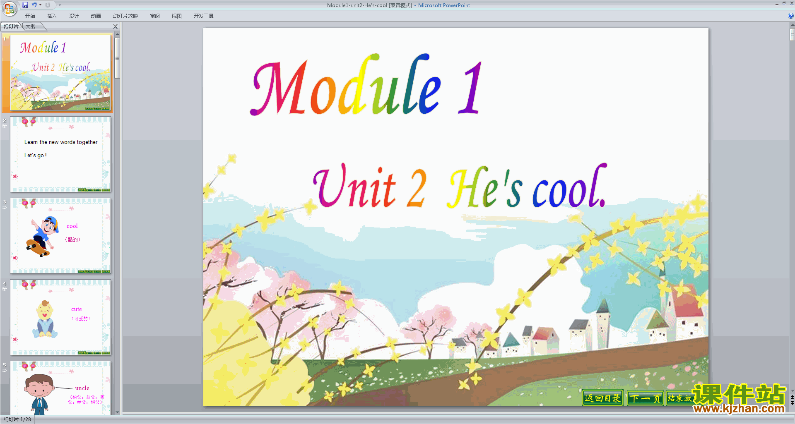Screen dimensions: 795x424
Task: Switch to the 幻灯片 pane tab
Action: (11, 26)
